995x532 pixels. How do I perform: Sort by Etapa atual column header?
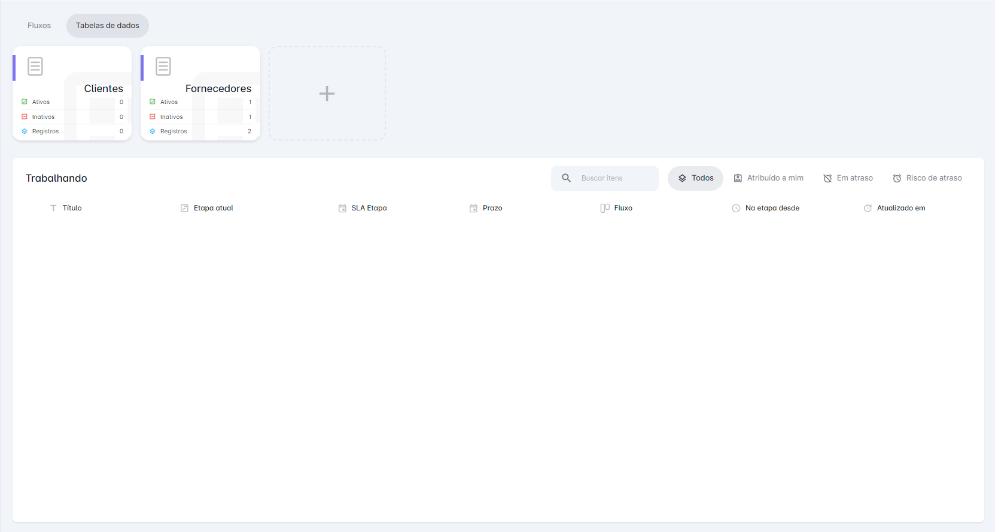point(213,208)
